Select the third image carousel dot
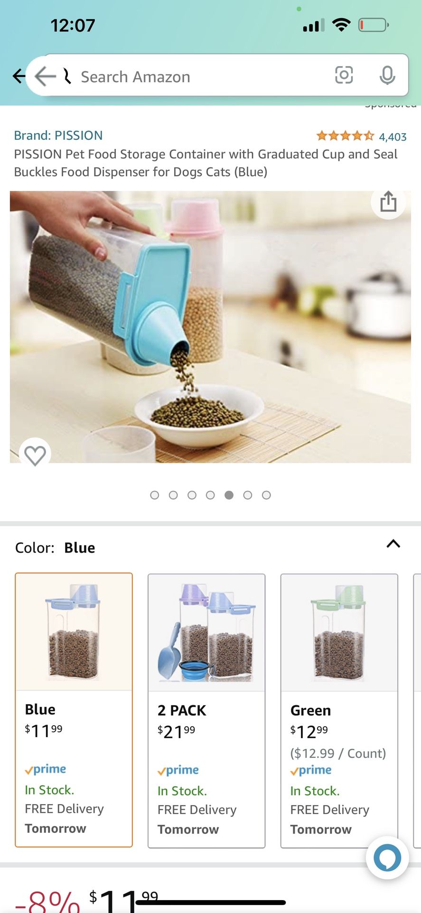Screen dimensions: 421x913 pos(192,495)
